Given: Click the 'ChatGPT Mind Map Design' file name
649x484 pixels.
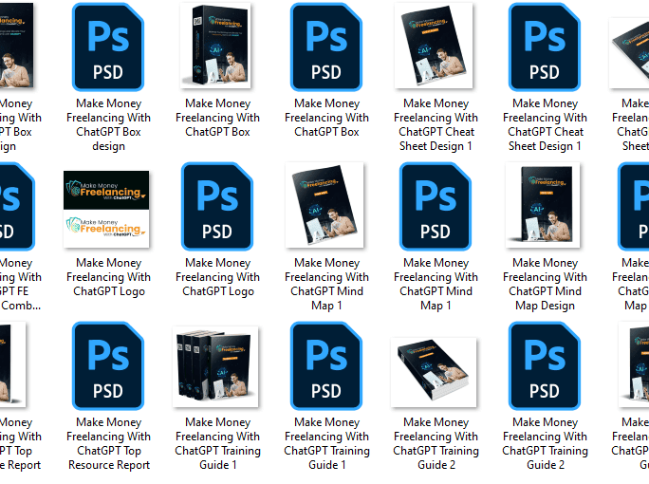Looking at the screenshot, I should point(546,284).
